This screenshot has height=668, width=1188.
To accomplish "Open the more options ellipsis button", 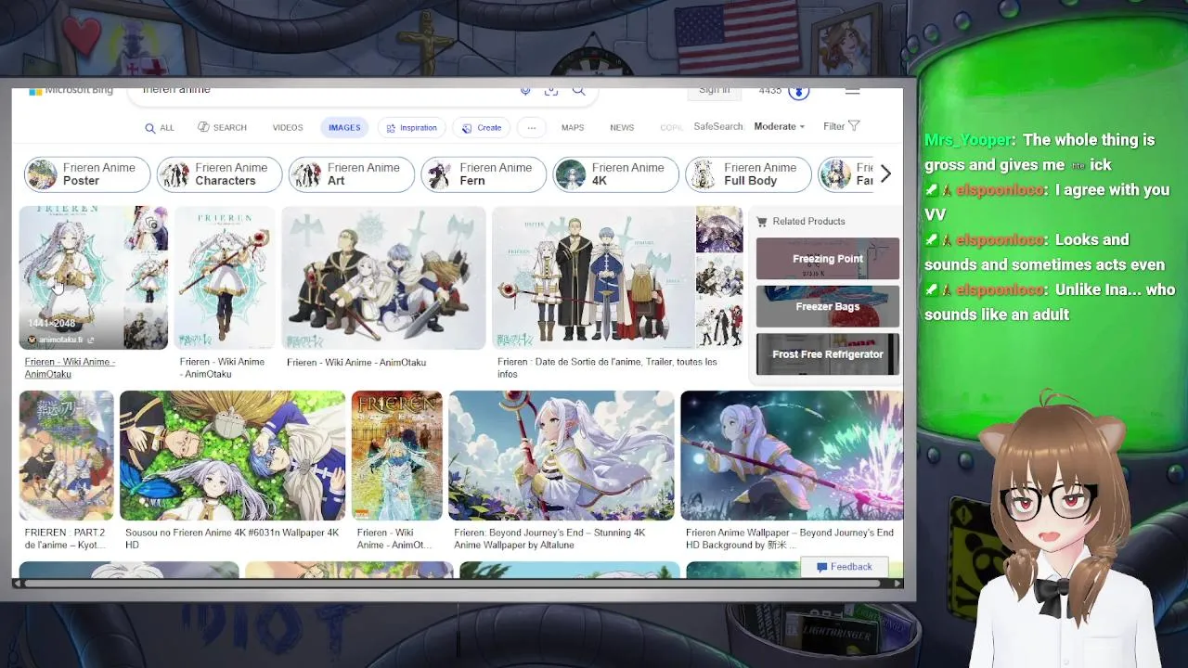I will pyautogui.click(x=531, y=128).
